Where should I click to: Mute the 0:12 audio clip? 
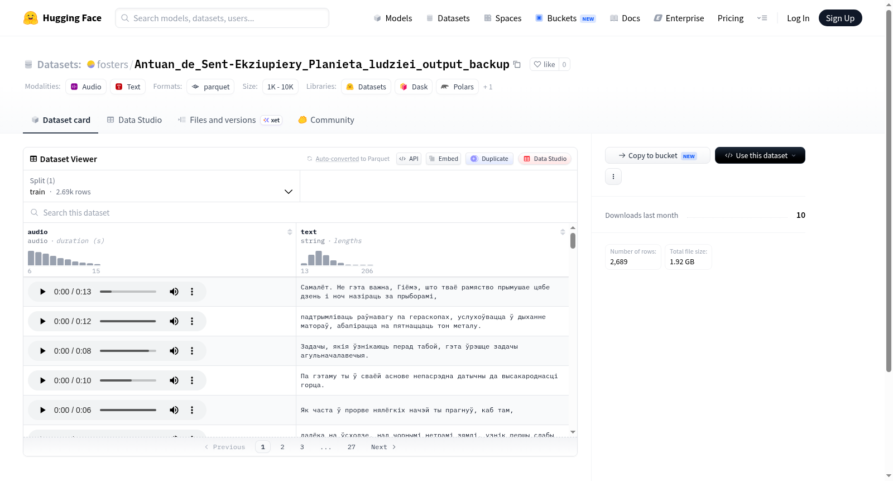tap(174, 321)
